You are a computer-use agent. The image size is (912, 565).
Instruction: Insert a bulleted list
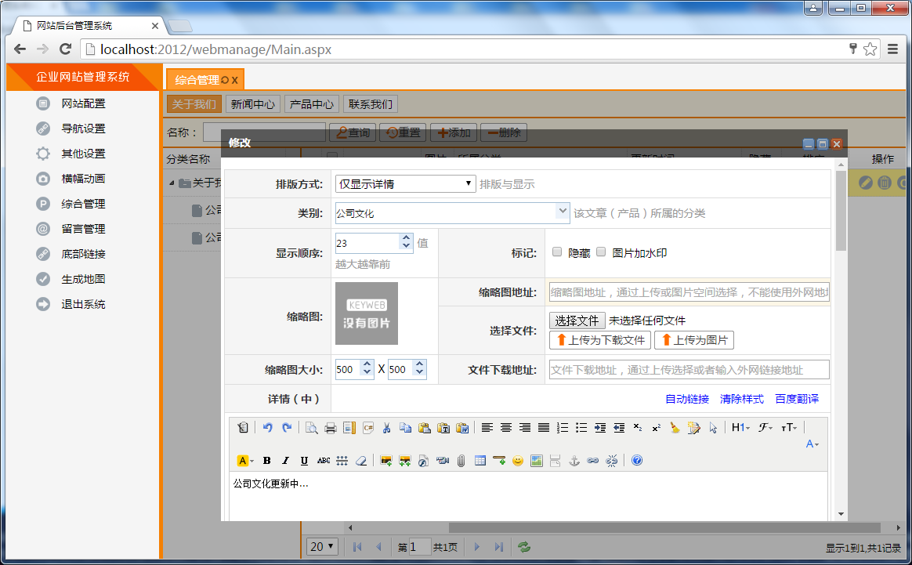[581, 428]
